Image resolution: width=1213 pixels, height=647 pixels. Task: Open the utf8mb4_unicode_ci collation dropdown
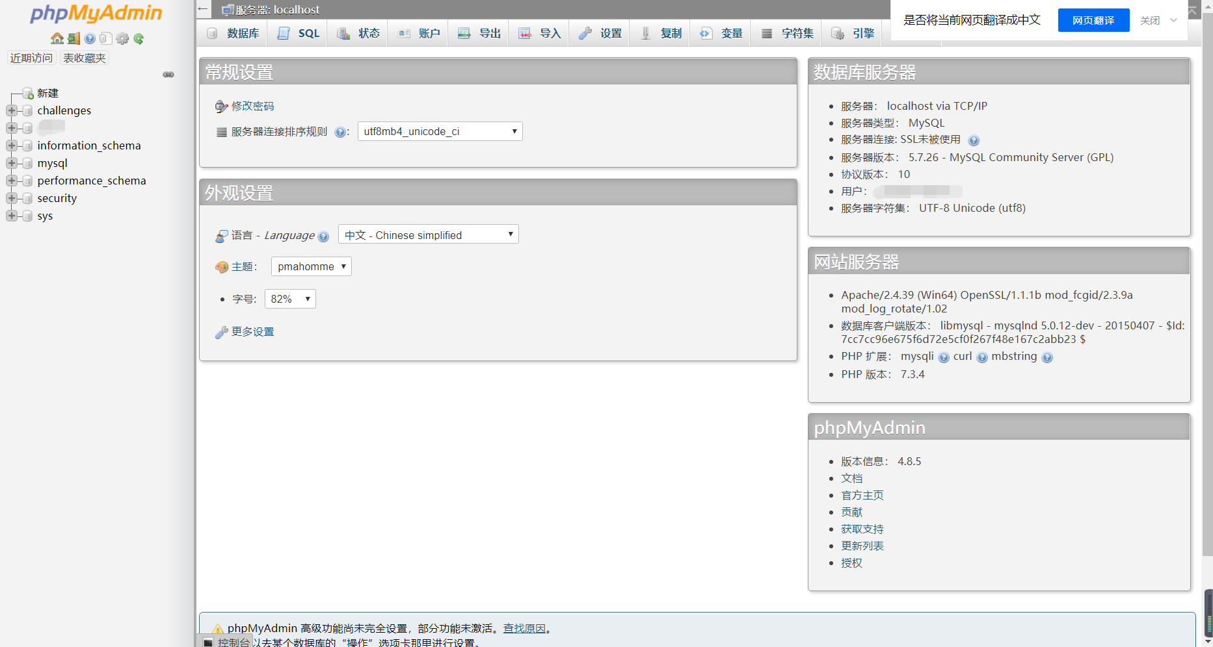[440, 131]
